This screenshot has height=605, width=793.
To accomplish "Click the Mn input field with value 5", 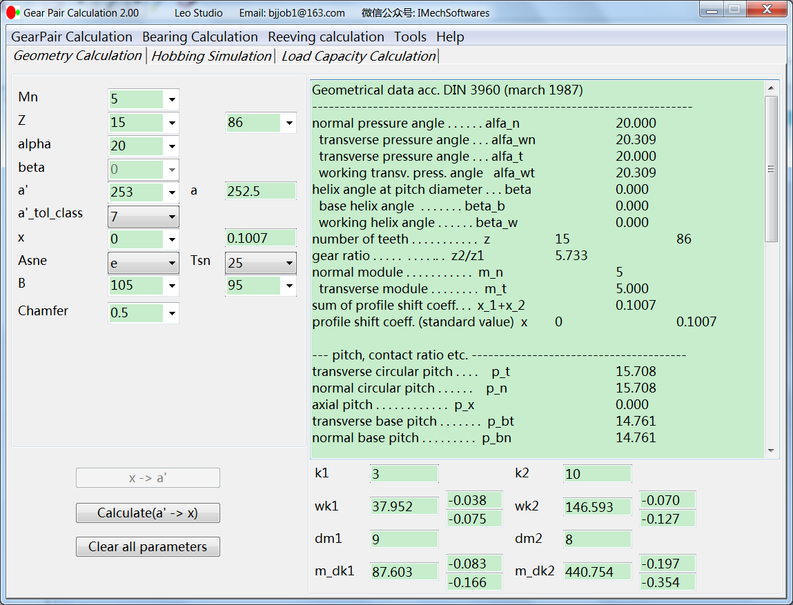I will click(137, 99).
